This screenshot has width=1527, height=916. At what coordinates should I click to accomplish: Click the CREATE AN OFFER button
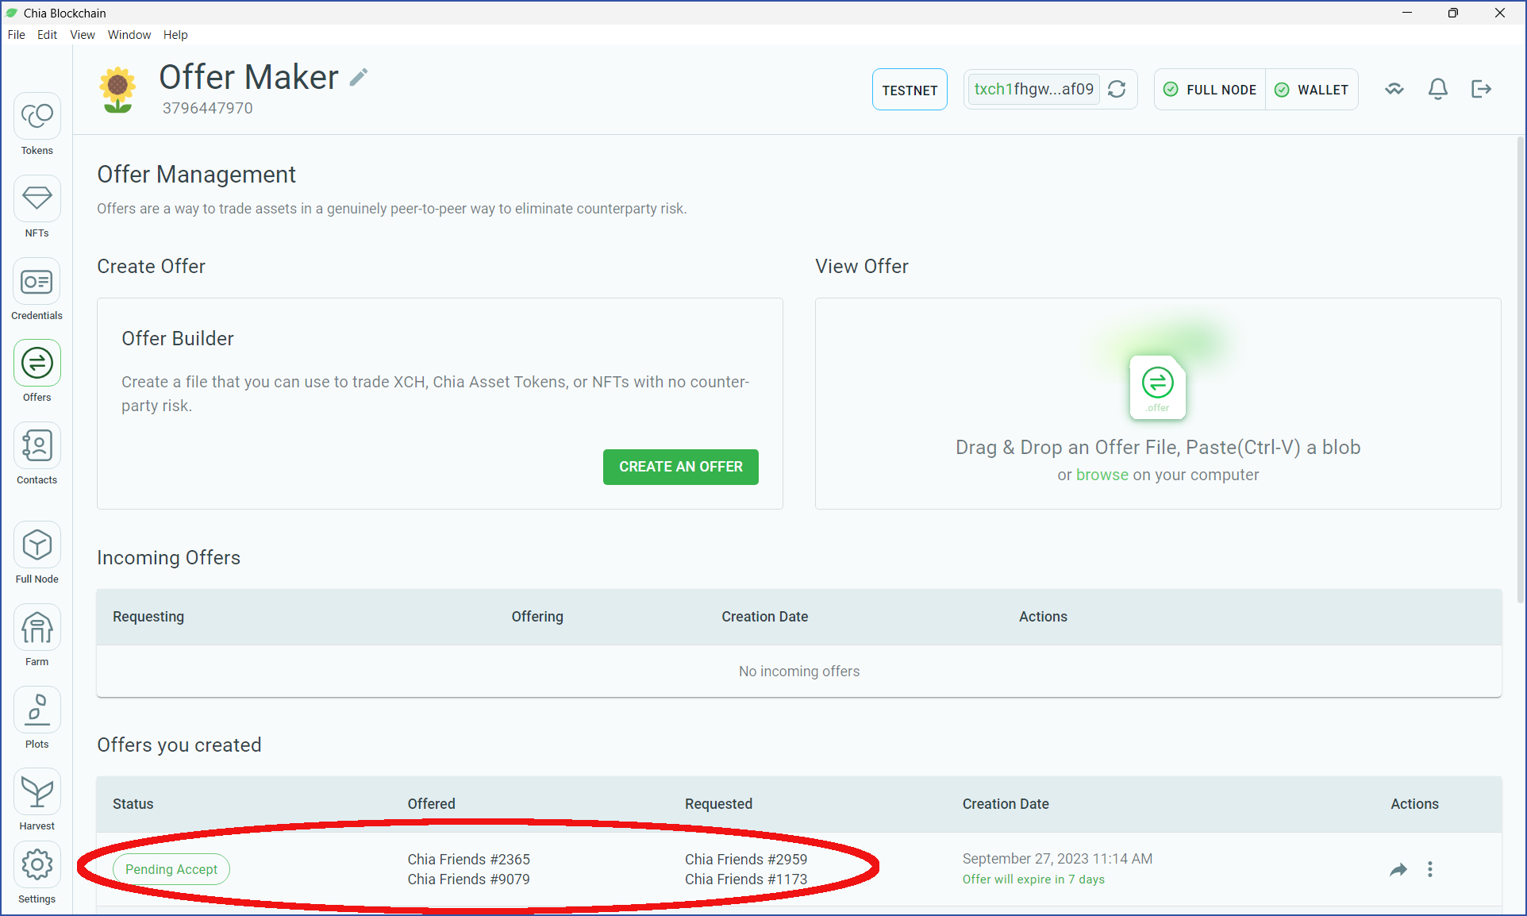coord(681,467)
